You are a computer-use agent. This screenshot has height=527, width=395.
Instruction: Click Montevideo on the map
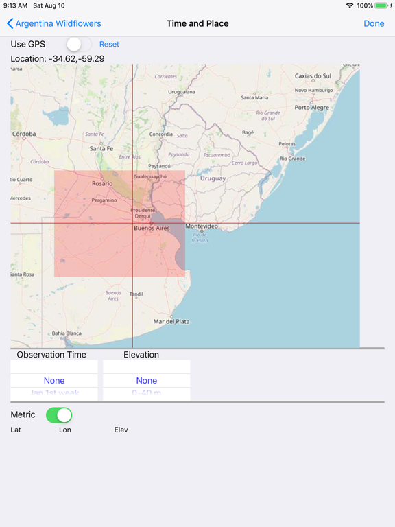coord(202,226)
